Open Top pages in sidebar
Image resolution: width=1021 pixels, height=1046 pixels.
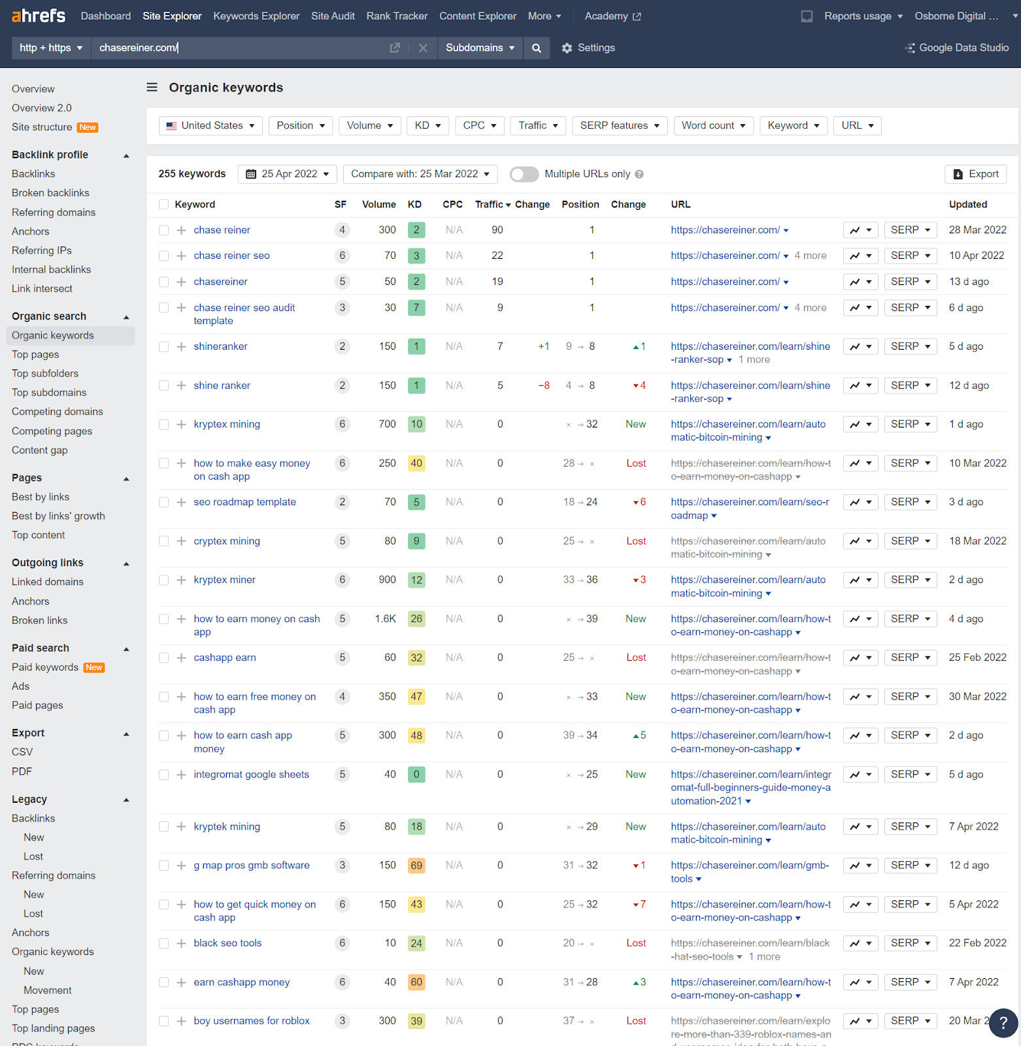(x=35, y=354)
